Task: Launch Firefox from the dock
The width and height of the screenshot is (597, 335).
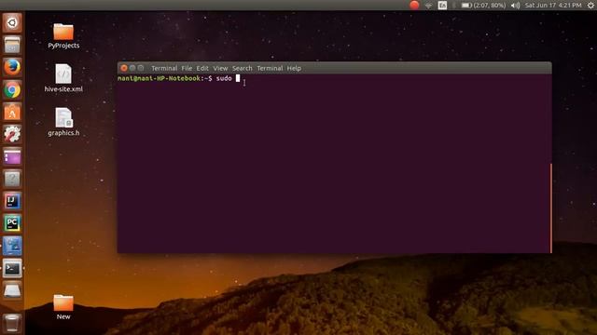Action: [12, 67]
